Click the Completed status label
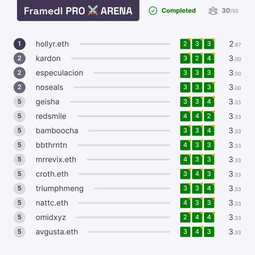 (178, 11)
